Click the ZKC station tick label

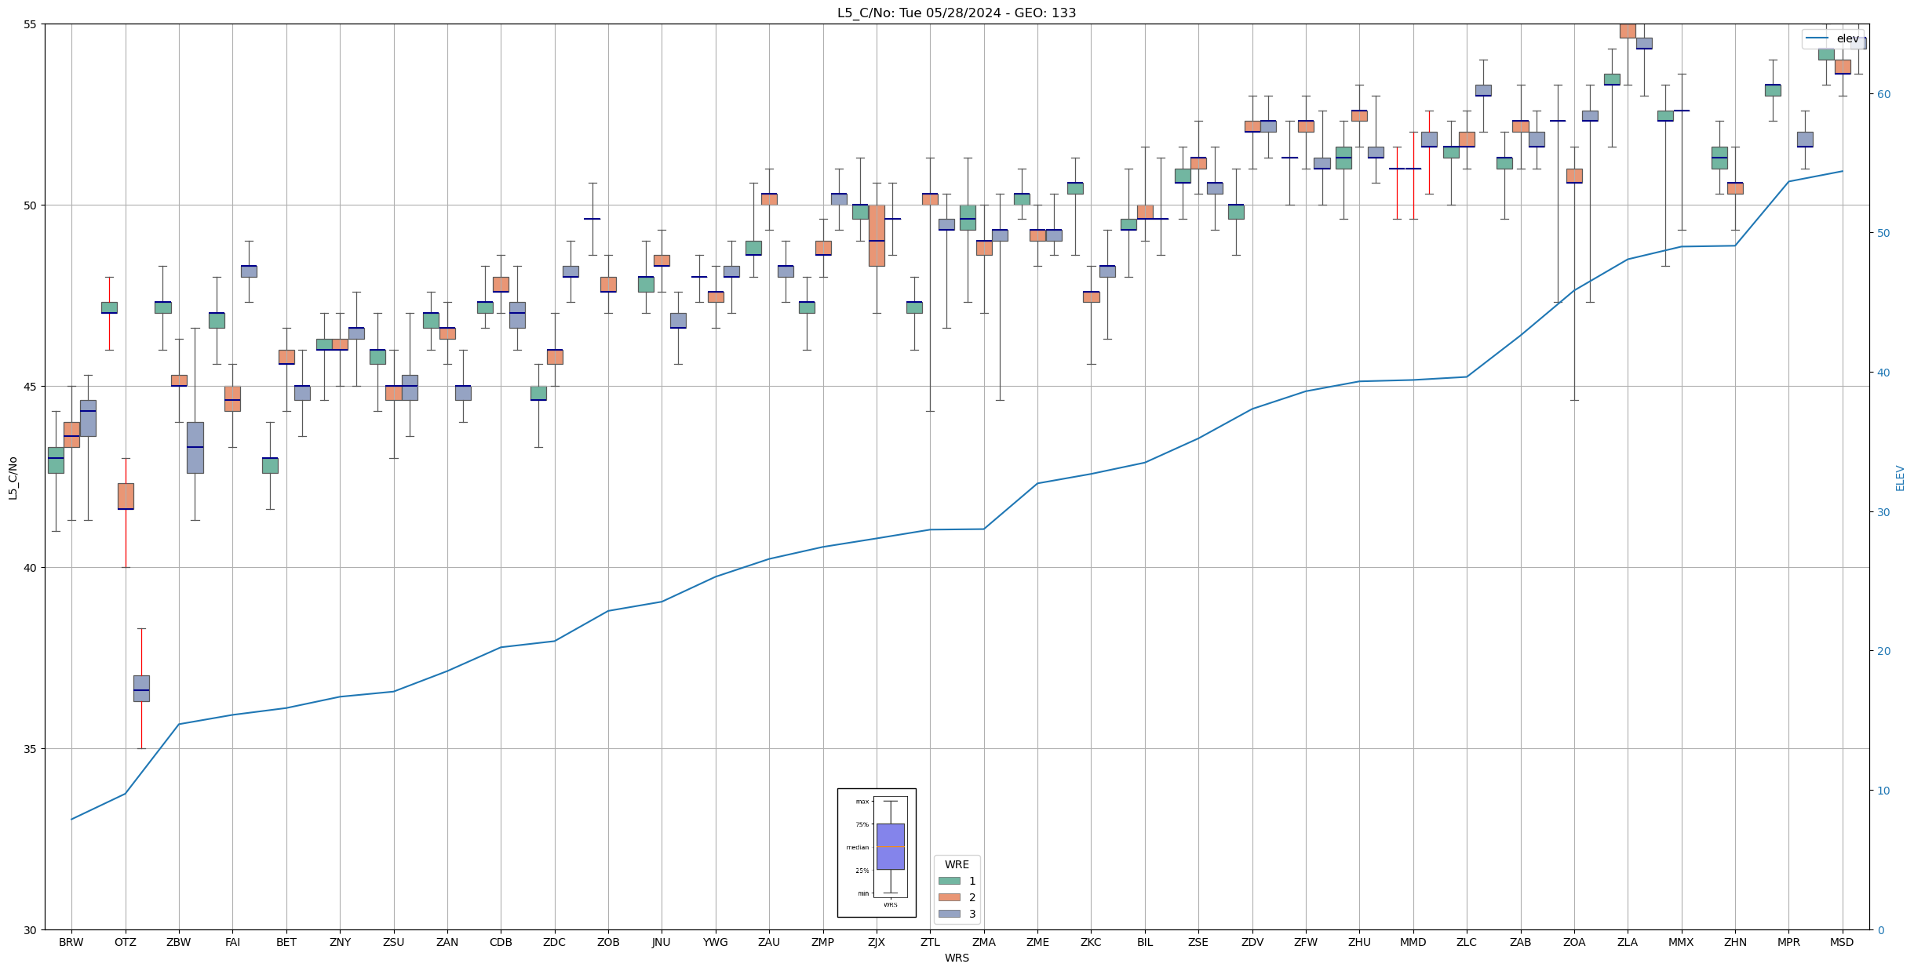pyautogui.click(x=1091, y=942)
